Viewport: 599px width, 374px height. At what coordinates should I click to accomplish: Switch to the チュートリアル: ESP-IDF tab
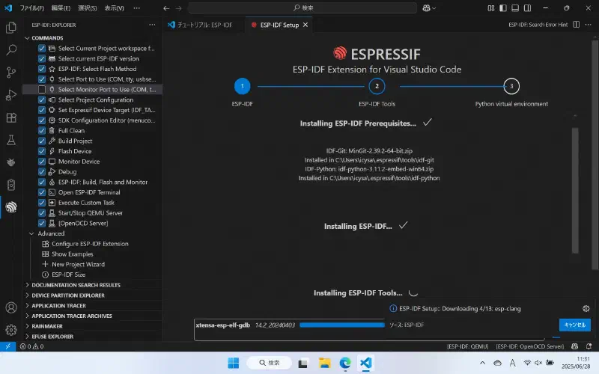[201, 25]
